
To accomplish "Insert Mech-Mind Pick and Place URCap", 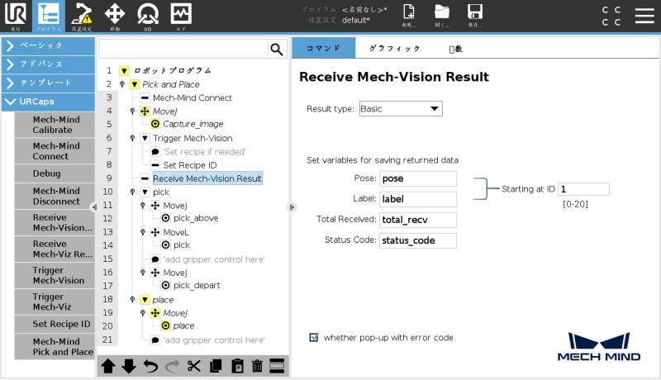I will click(55, 347).
